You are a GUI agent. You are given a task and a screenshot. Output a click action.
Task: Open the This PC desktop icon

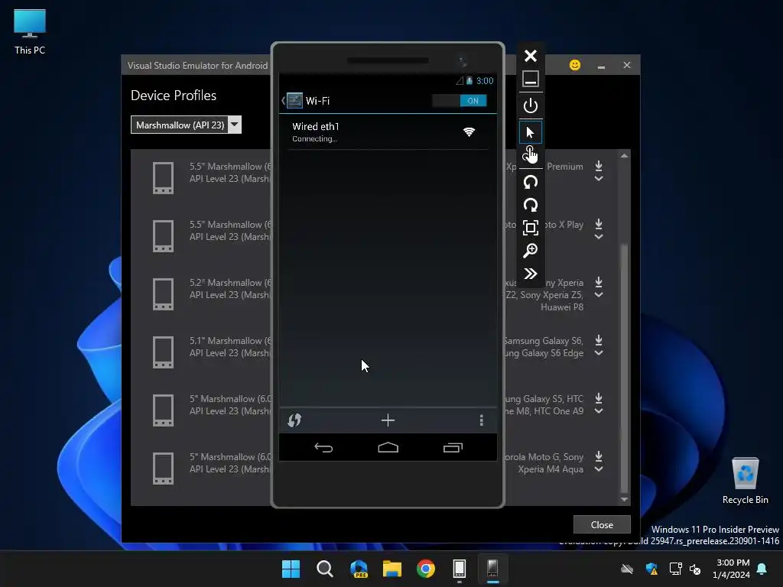pyautogui.click(x=30, y=31)
